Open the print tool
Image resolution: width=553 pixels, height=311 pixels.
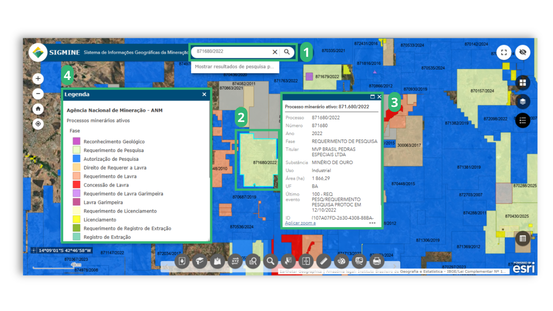(x=377, y=261)
